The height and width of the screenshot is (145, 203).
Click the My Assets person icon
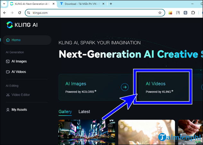coord(8,110)
